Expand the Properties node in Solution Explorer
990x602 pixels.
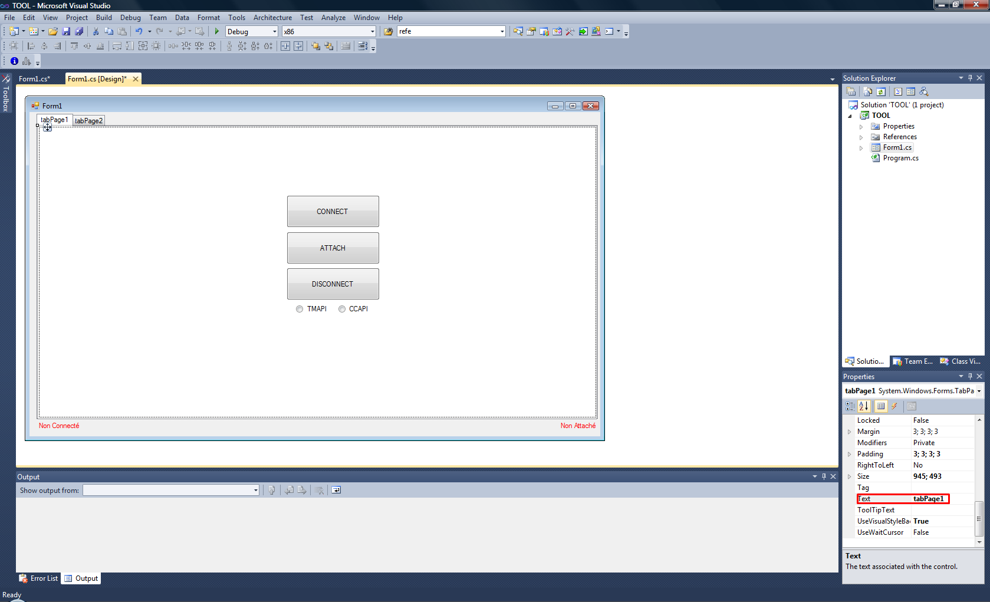861,126
